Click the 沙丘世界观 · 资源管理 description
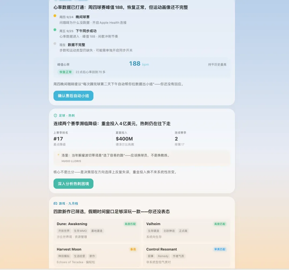289x270 pixels. [x=72, y=237]
